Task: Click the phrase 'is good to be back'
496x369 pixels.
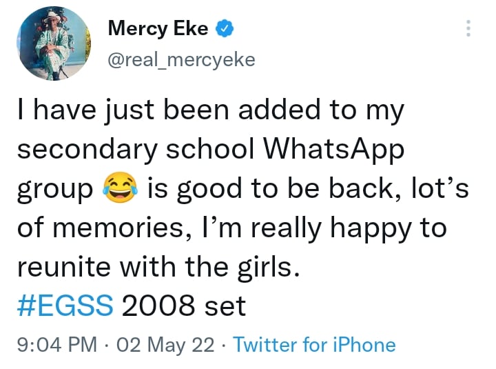Action: 273,189
